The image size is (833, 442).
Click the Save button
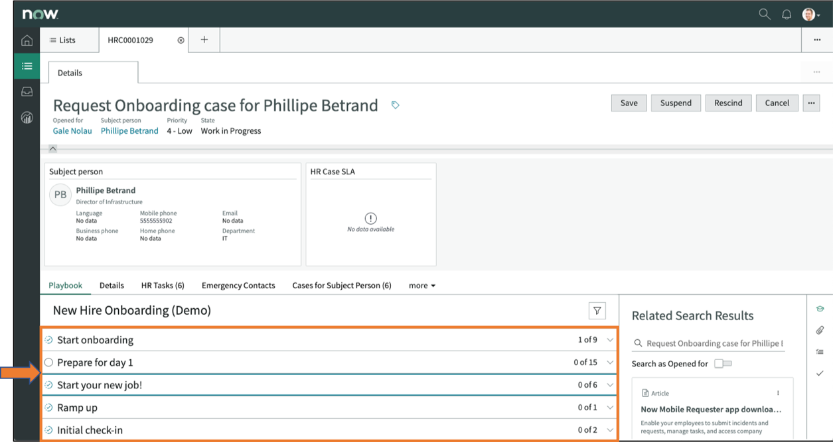click(629, 103)
